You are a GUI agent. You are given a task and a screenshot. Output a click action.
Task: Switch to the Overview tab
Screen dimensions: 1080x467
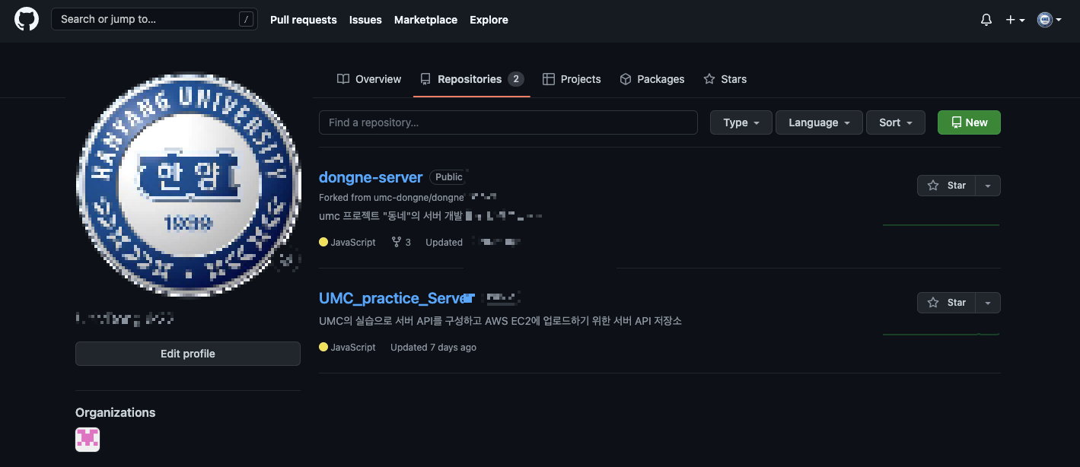point(369,79)
